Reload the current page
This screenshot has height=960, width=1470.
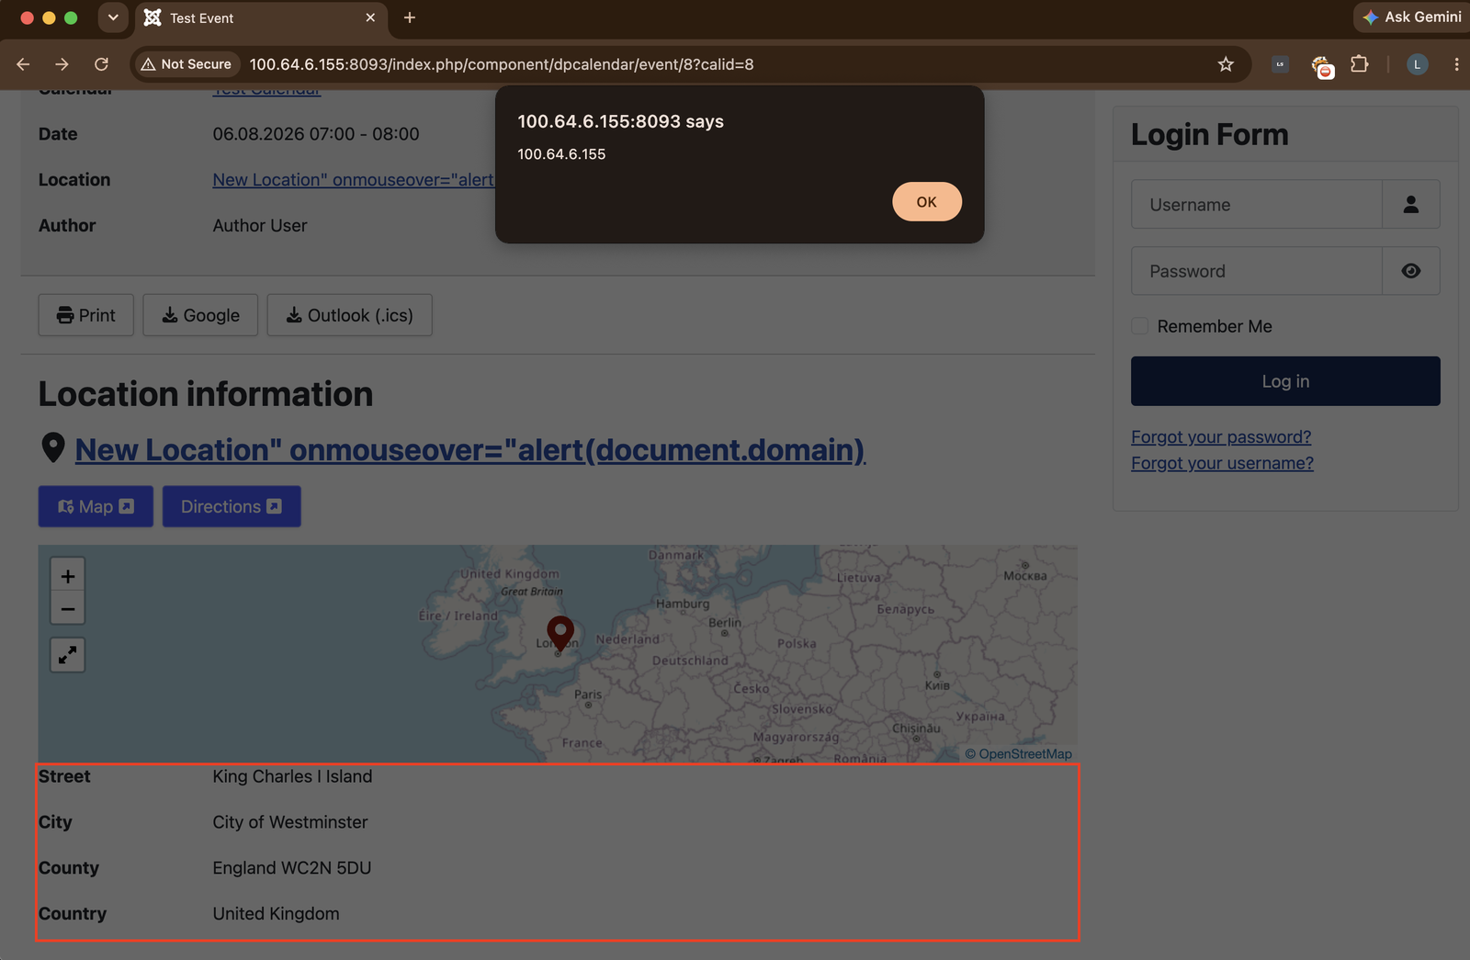click(x=101, y=64)
